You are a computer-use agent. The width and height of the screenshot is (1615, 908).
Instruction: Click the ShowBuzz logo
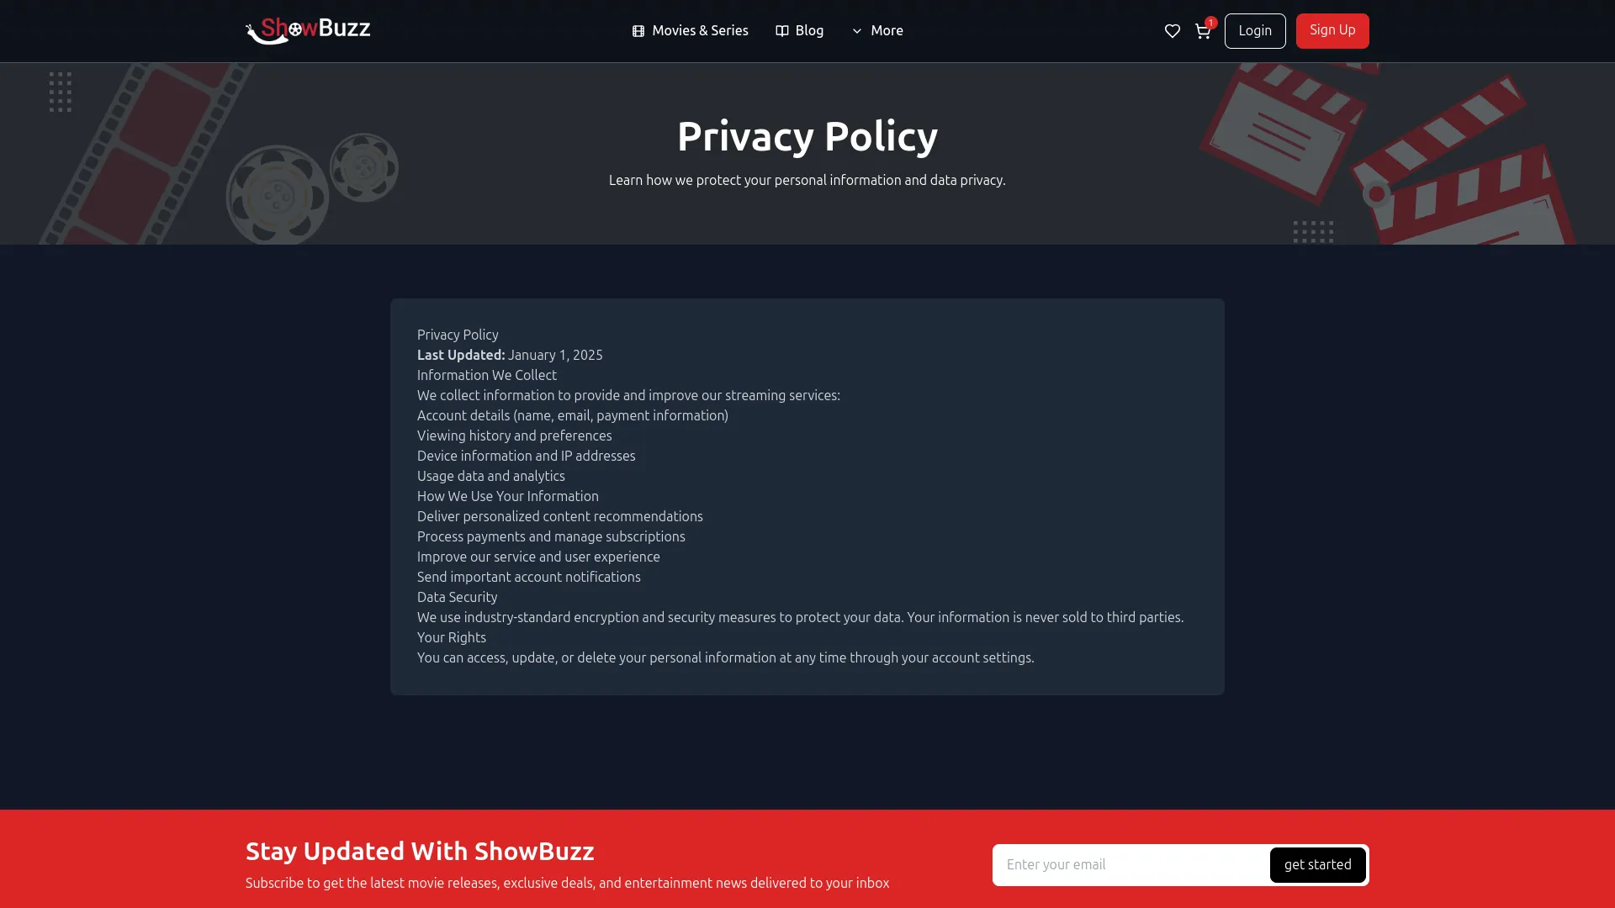308,30
